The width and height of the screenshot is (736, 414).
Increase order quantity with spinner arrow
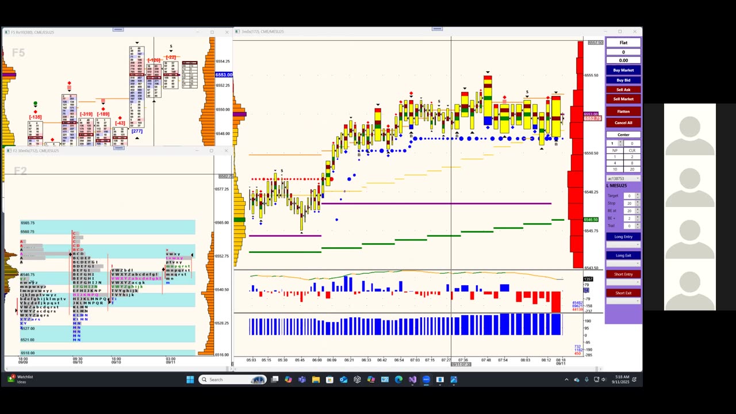pos(621,141)
